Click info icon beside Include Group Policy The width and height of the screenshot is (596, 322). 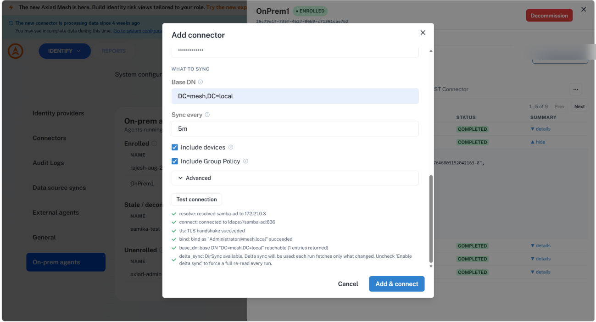[246, 161]
